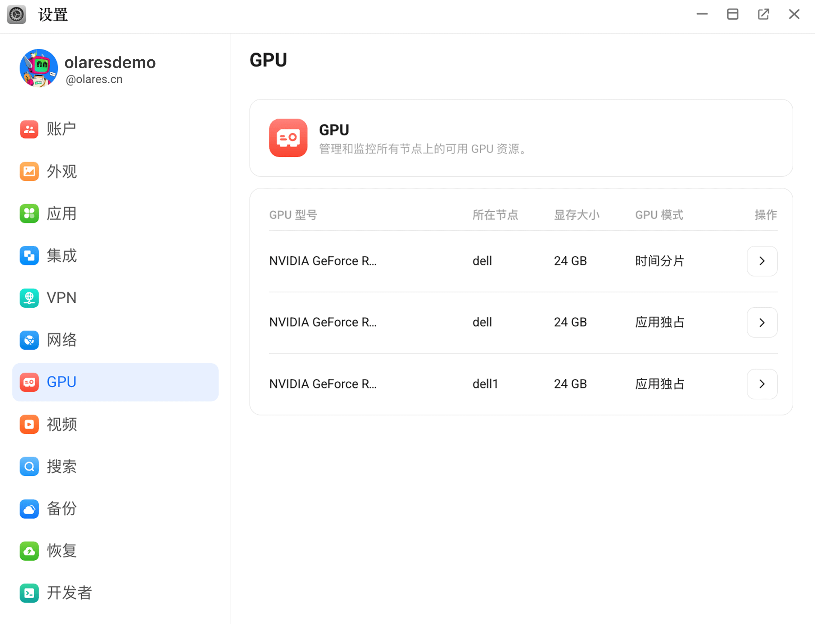
Task: Click the olaresdemo username
Action: (110, 62)
